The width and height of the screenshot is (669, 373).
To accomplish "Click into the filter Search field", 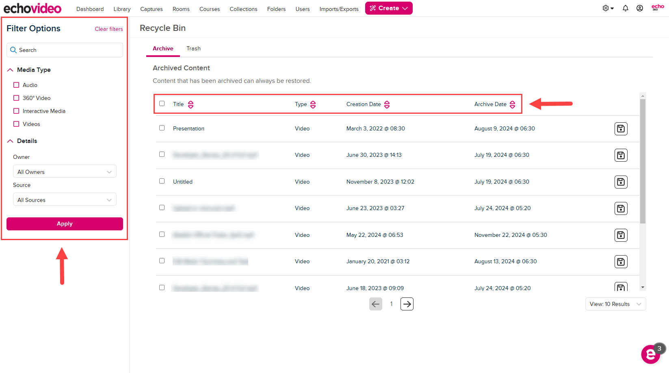I will (x=65, y=50).
